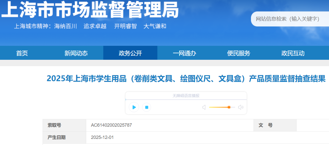Click the 无障碍语音播报 label text
This screenshot has height=145, width=329.
tap(186, 96)
